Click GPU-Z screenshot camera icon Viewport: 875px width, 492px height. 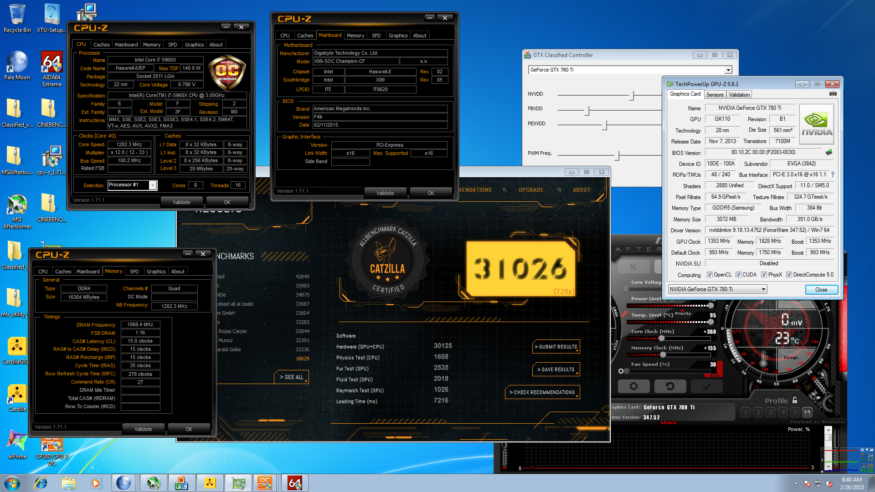(x=833, y=94)
